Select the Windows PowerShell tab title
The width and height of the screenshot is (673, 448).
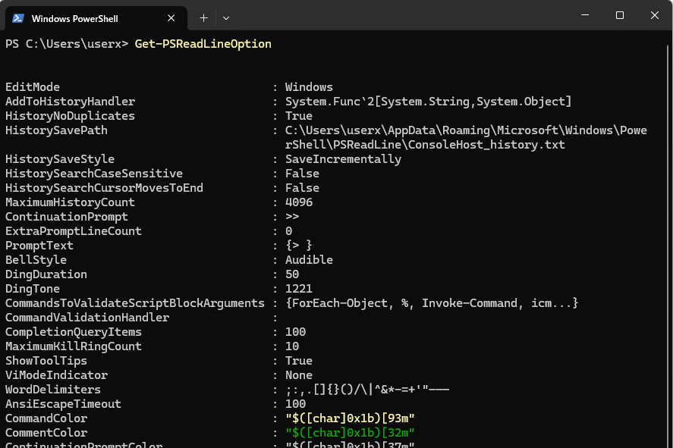tap(74, 17)
